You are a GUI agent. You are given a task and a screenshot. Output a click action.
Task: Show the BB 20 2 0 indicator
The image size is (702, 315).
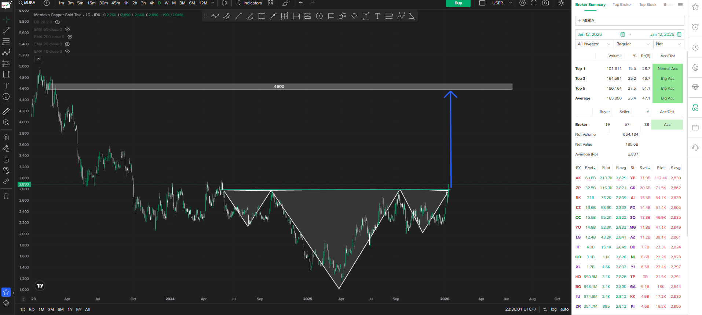[57, 22]
